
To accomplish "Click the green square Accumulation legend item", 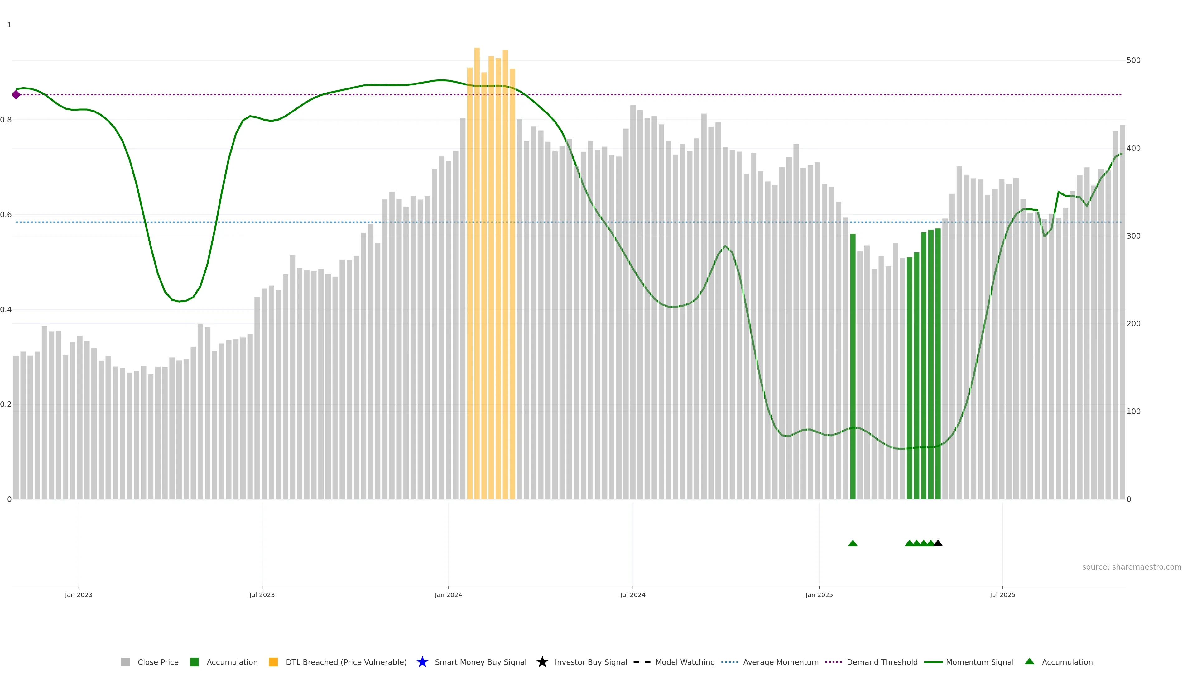I will point(194,662).
